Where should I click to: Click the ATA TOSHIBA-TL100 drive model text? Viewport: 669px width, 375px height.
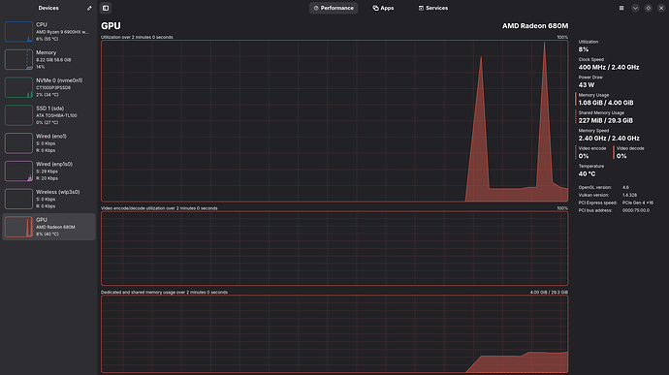[56, 115]
